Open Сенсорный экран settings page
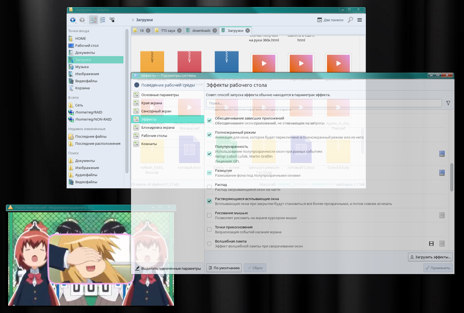 click(168, 111)
